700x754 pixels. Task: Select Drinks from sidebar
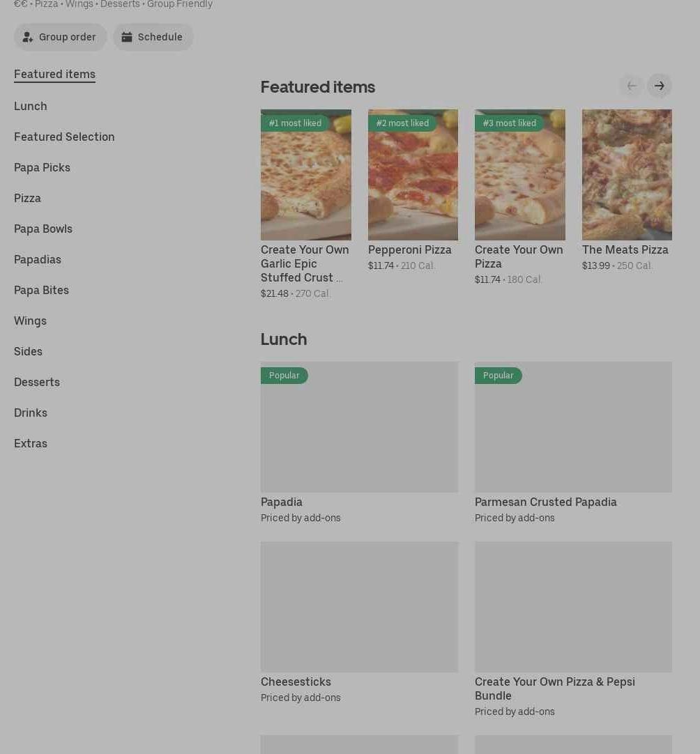[x=31, y=413]
